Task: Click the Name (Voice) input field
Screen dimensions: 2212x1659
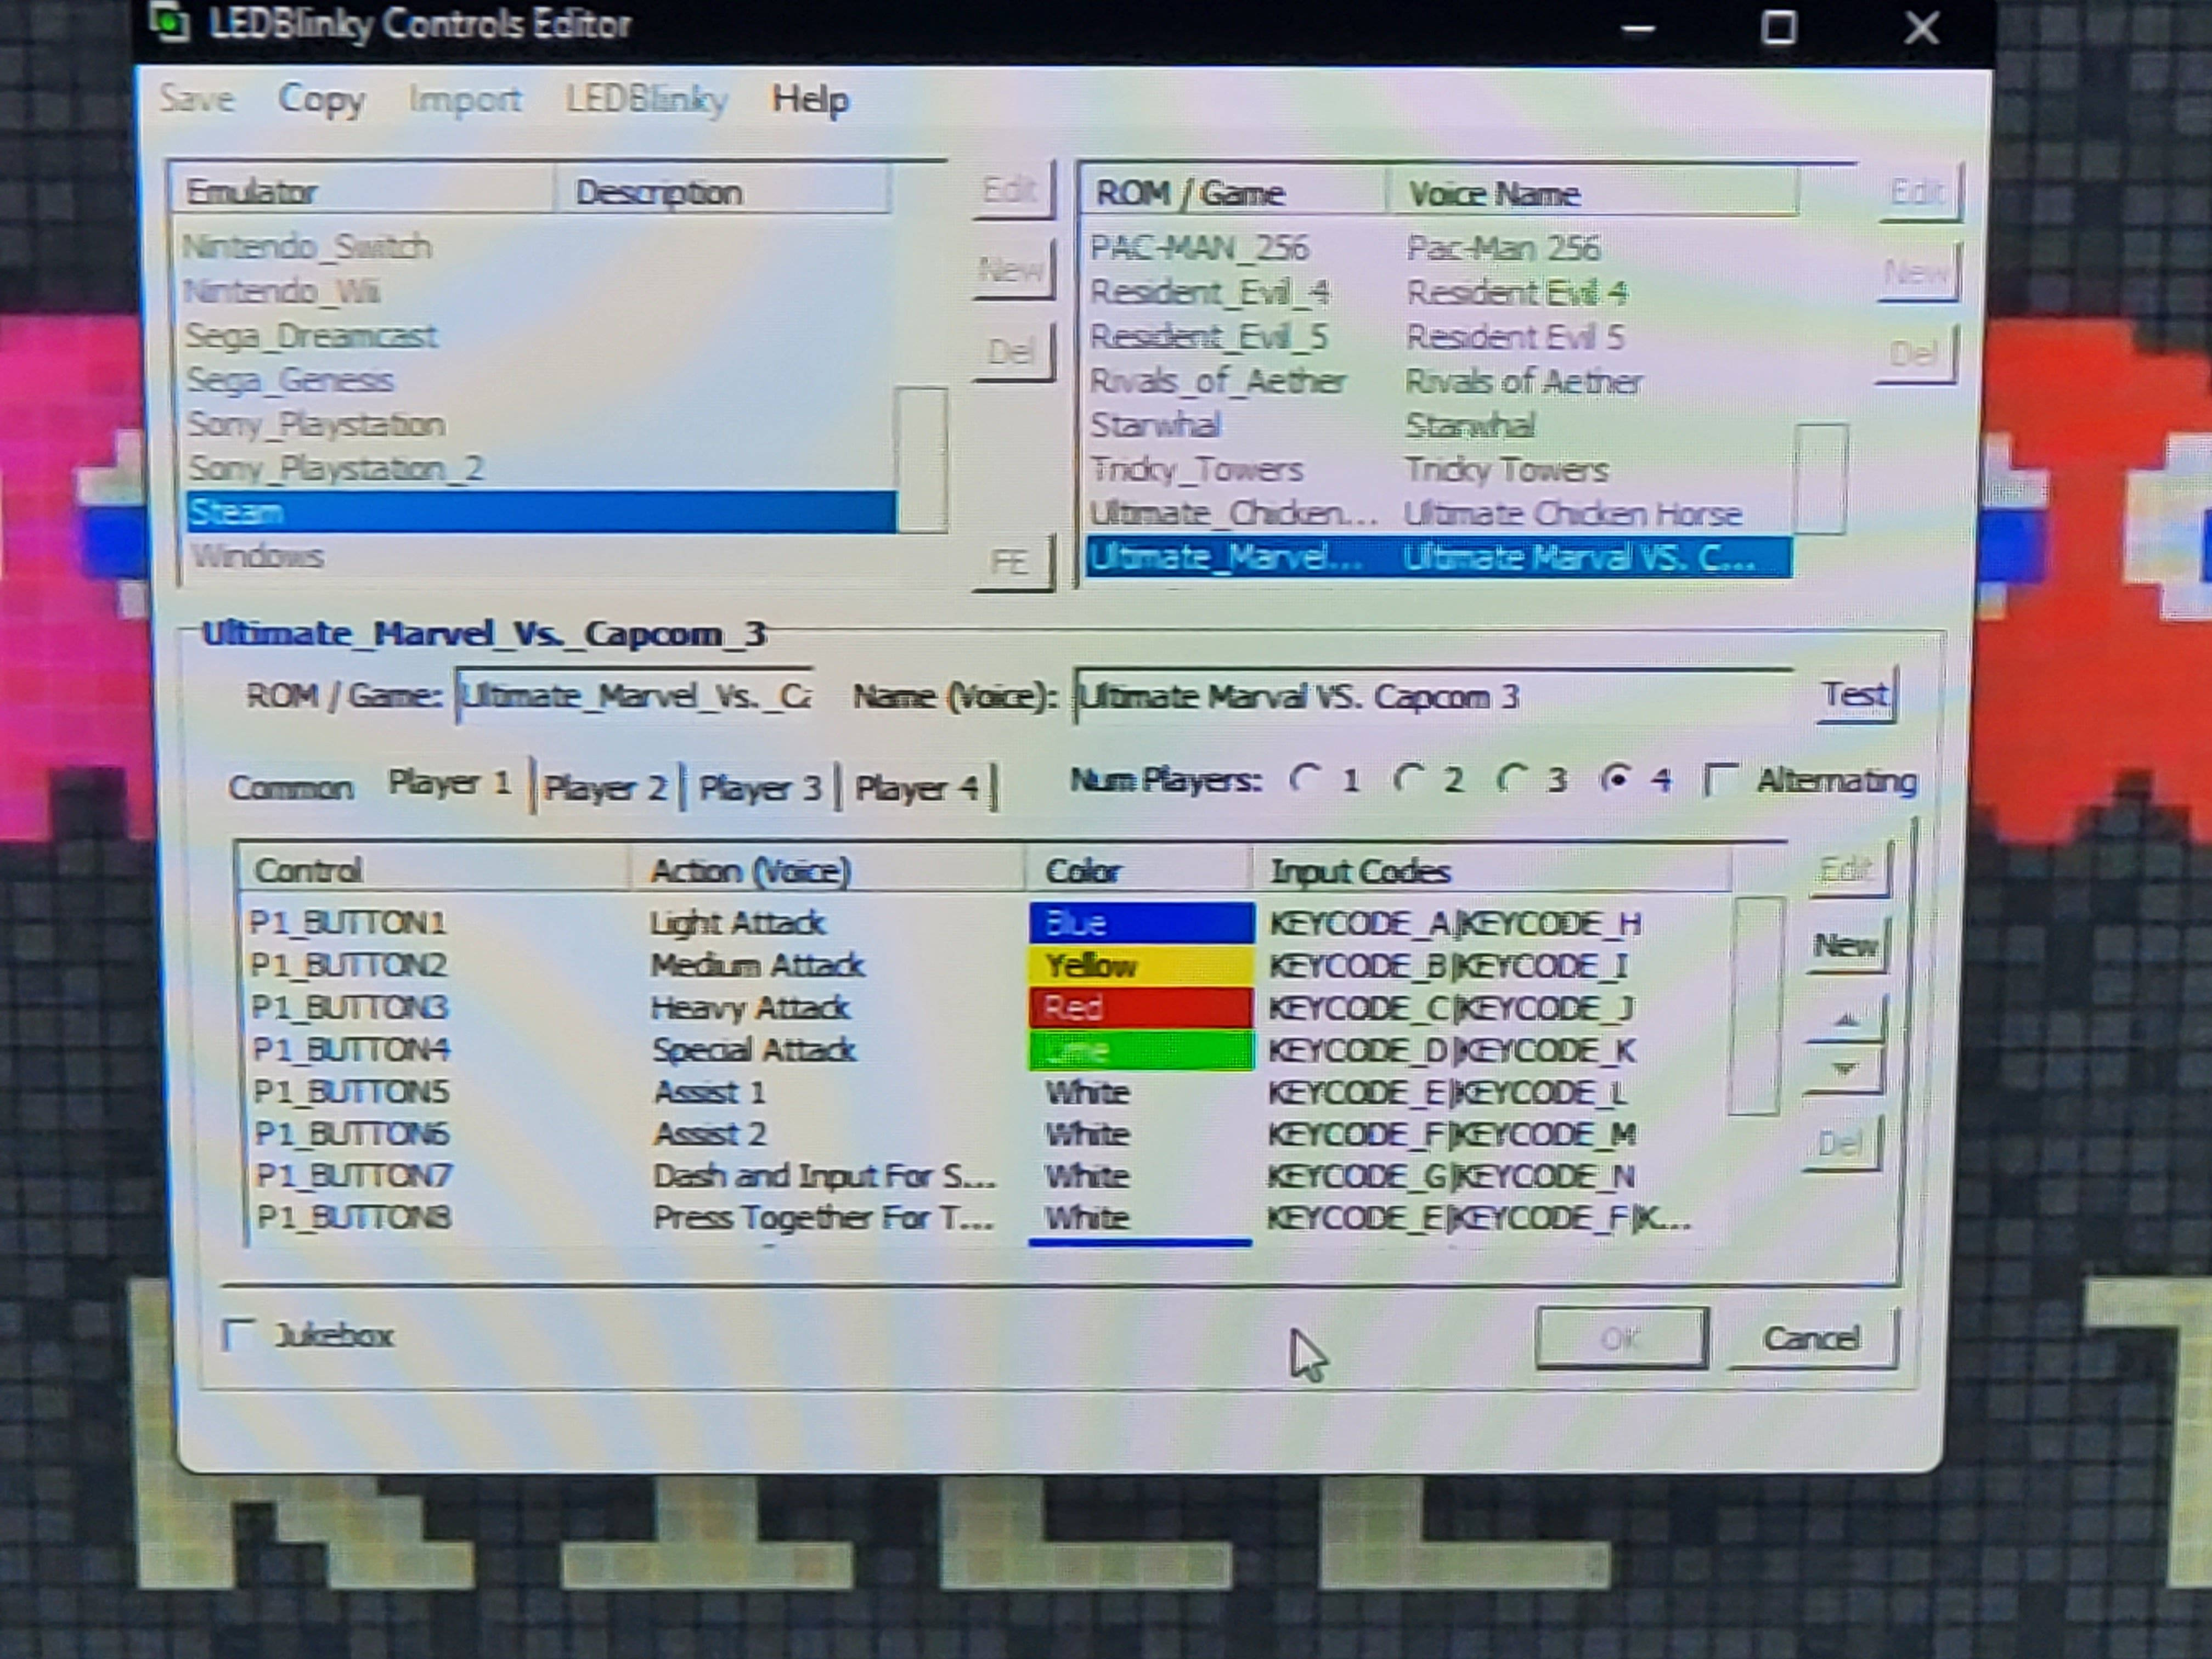Action: tap(1434, 696)
